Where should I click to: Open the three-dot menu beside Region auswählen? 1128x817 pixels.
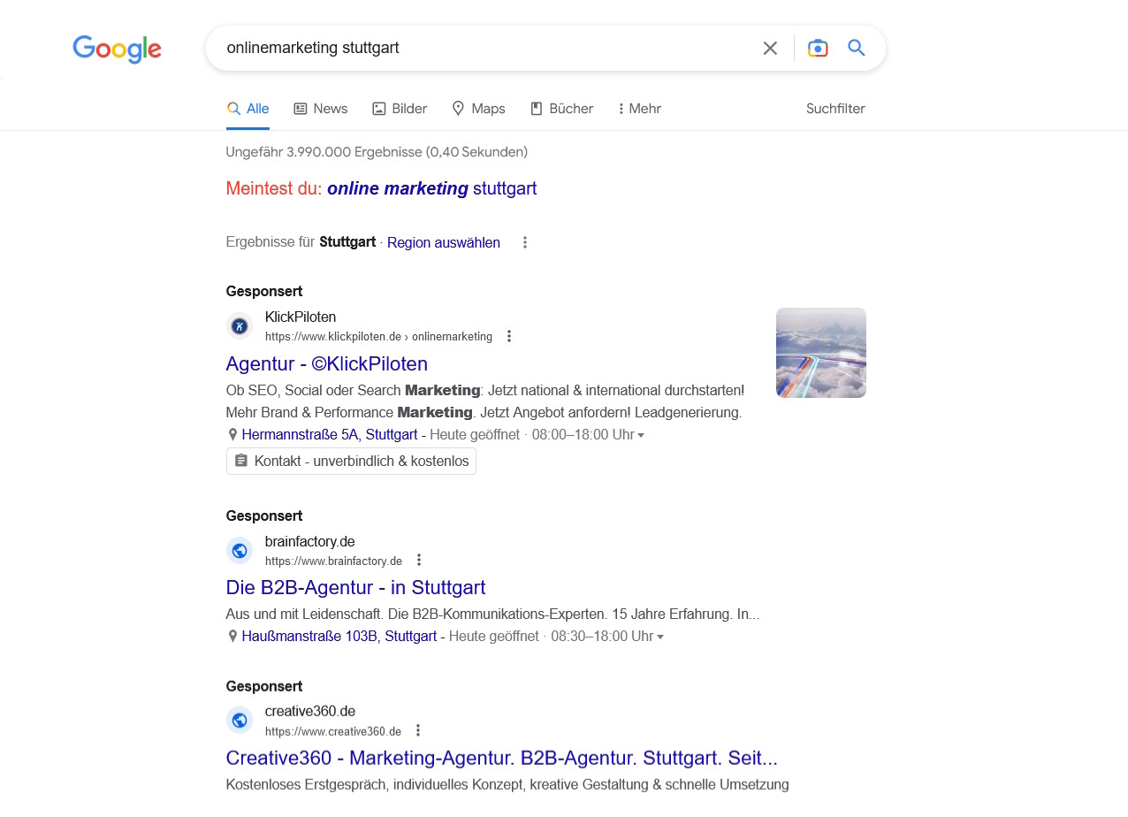click(525, 242)
